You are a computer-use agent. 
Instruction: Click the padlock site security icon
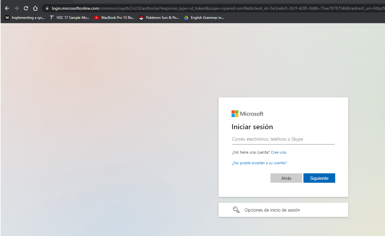pos(47,8)
